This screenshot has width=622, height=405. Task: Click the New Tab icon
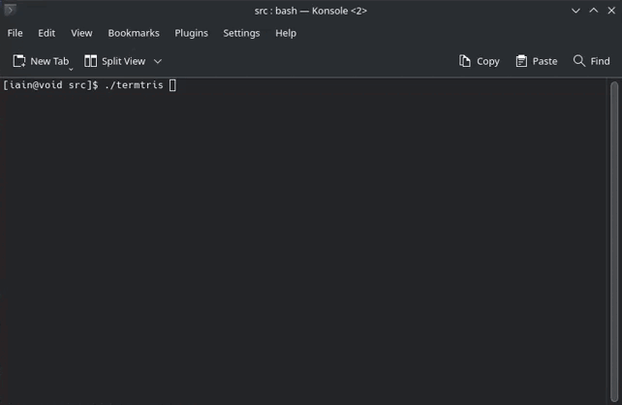19,61
